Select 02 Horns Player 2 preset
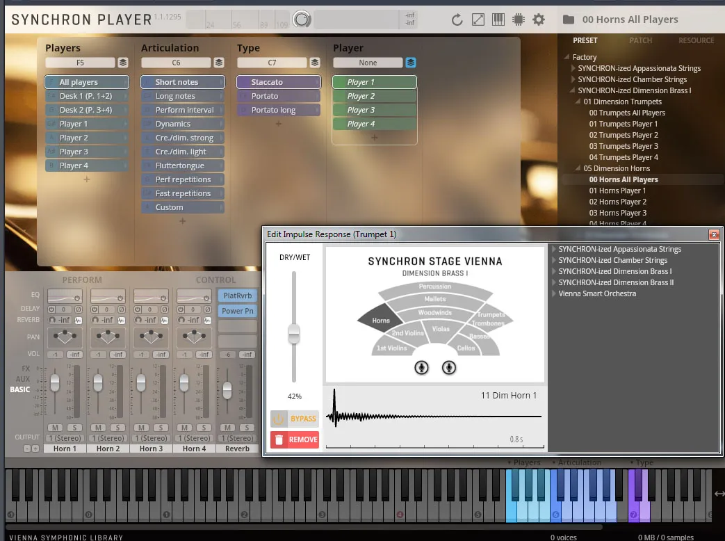The image size is (725, 541). tap(617, 202)
